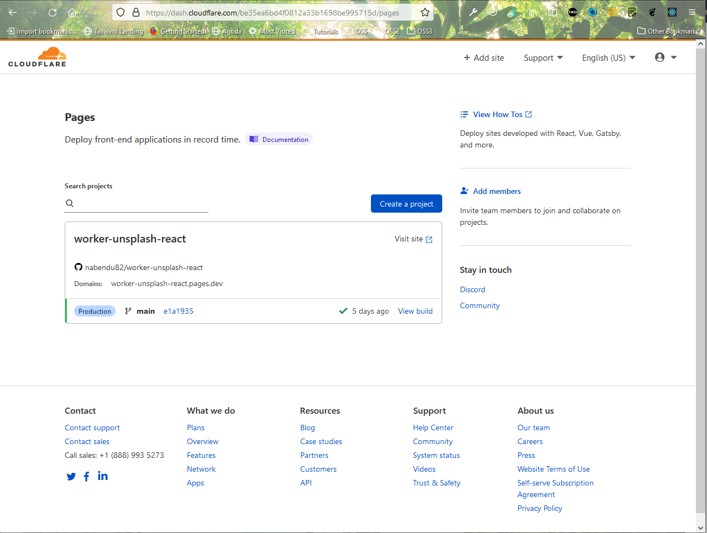Open View How Tos link

496,115
